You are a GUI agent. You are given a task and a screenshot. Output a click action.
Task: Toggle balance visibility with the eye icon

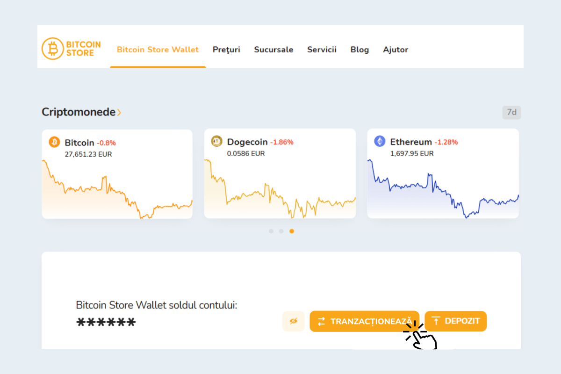(x=293, y=321)
